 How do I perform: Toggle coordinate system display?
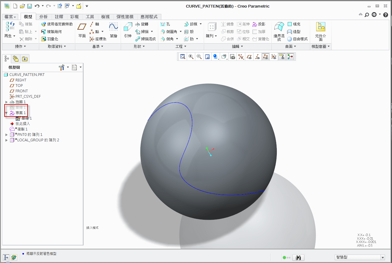click(274, 57)
